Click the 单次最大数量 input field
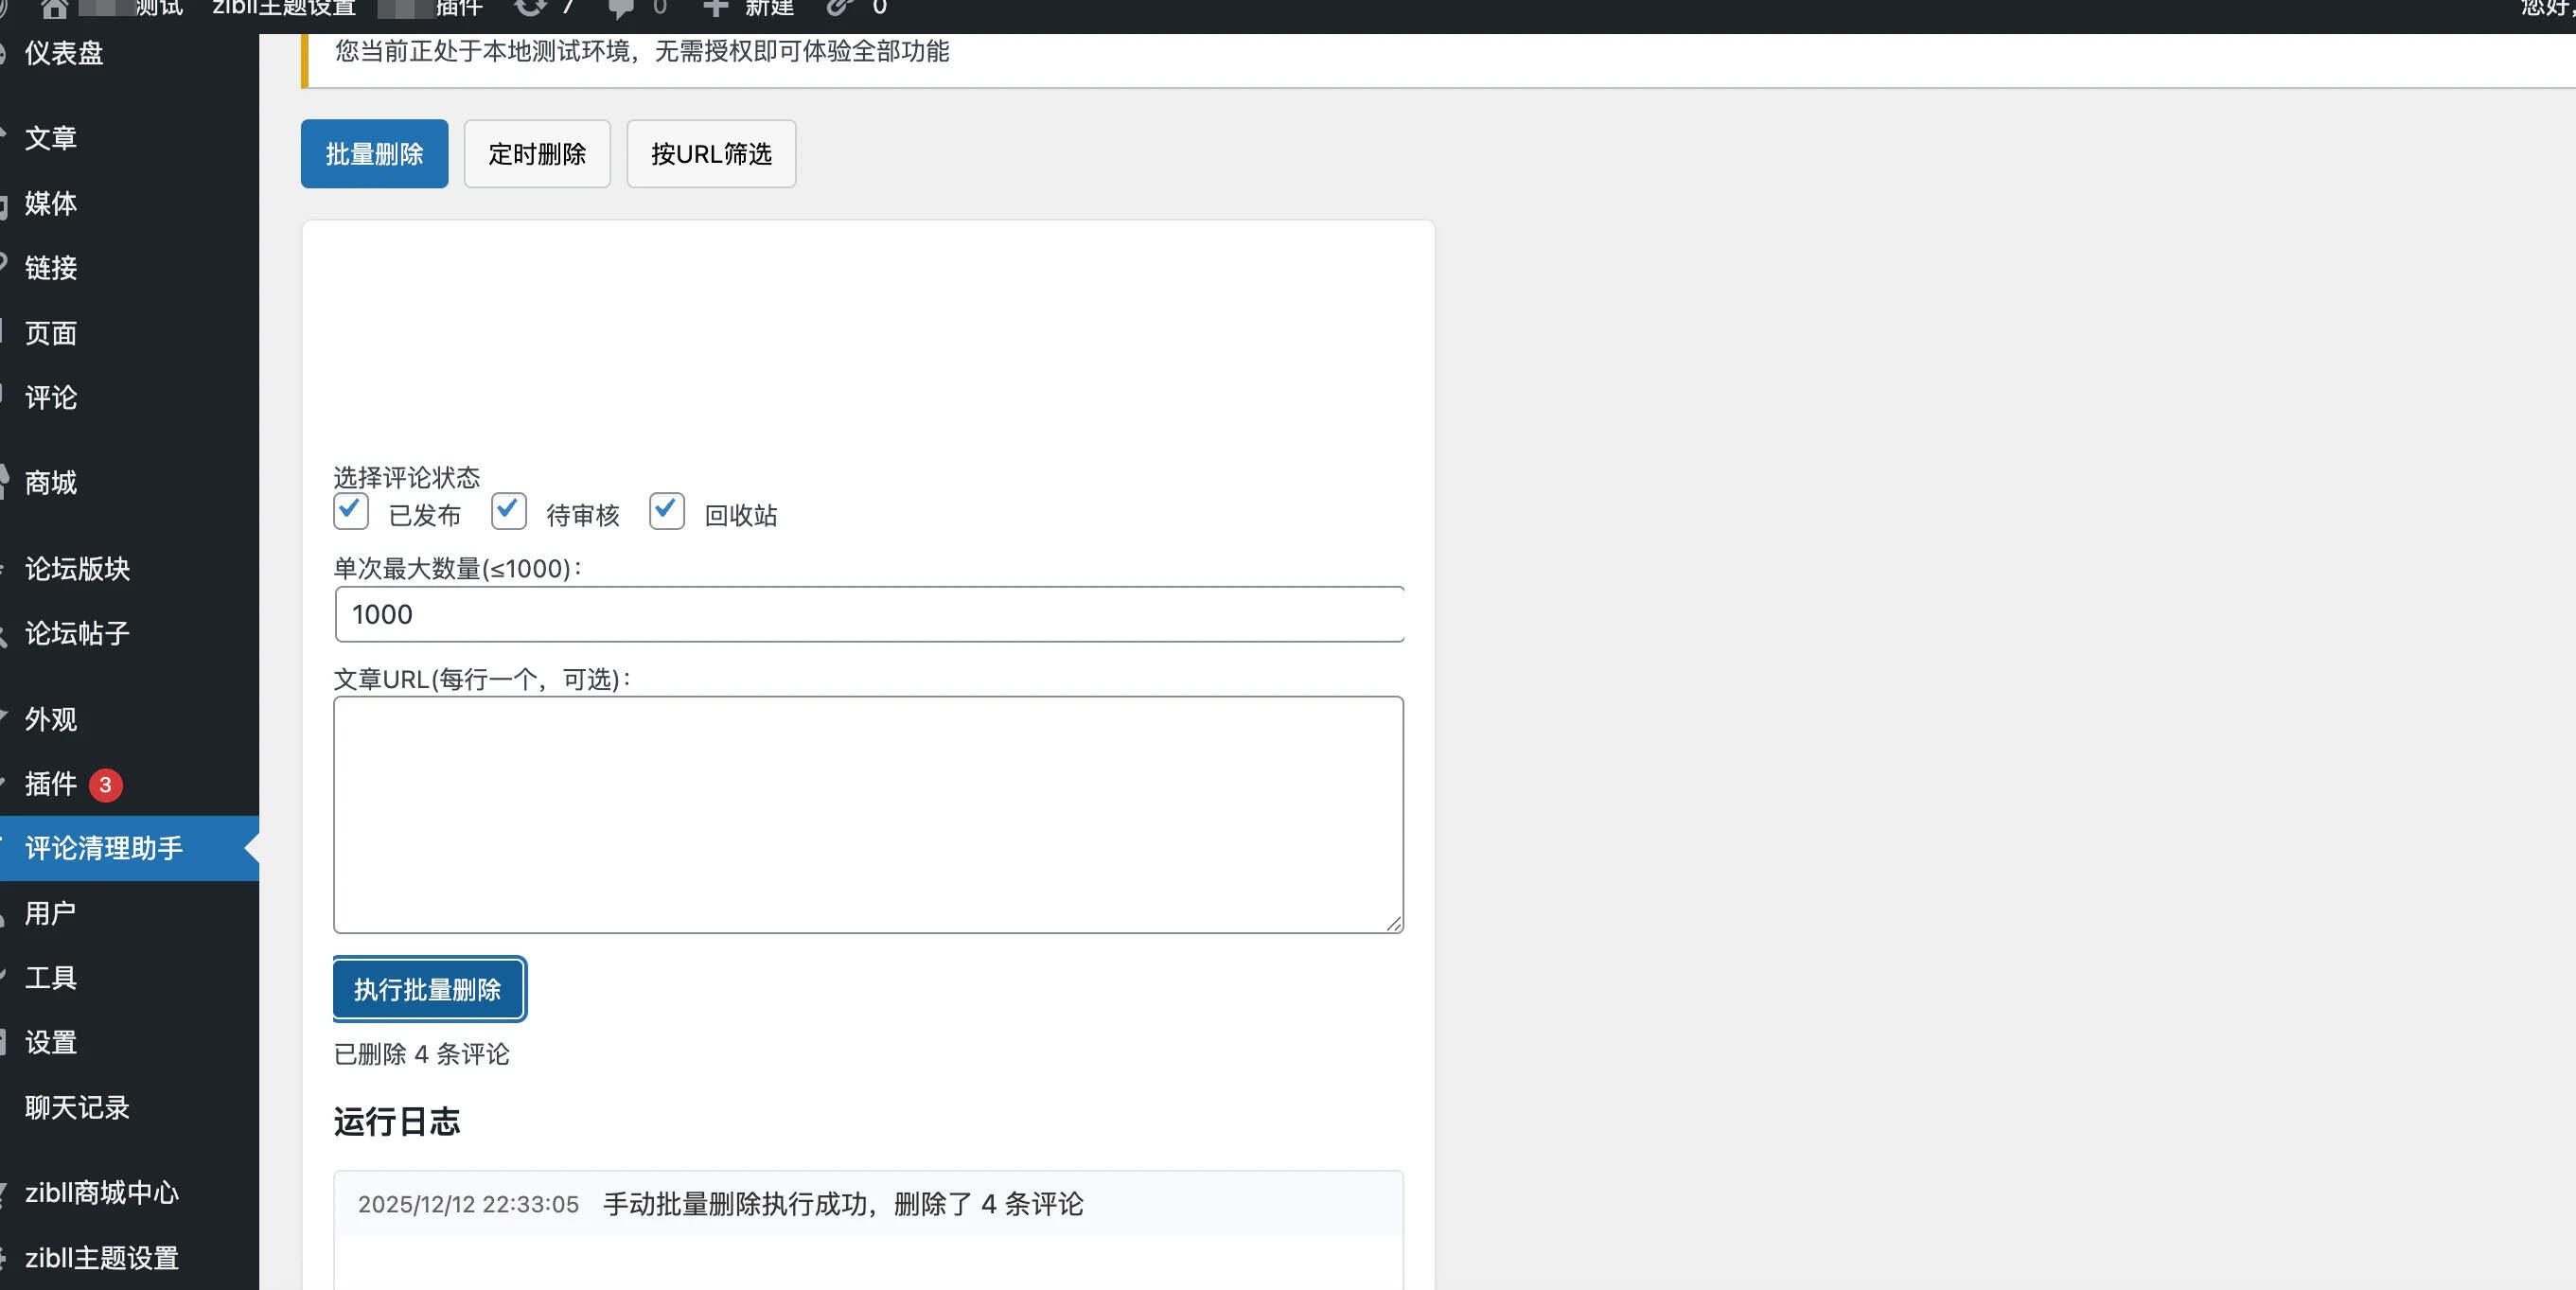 point(868,614)
